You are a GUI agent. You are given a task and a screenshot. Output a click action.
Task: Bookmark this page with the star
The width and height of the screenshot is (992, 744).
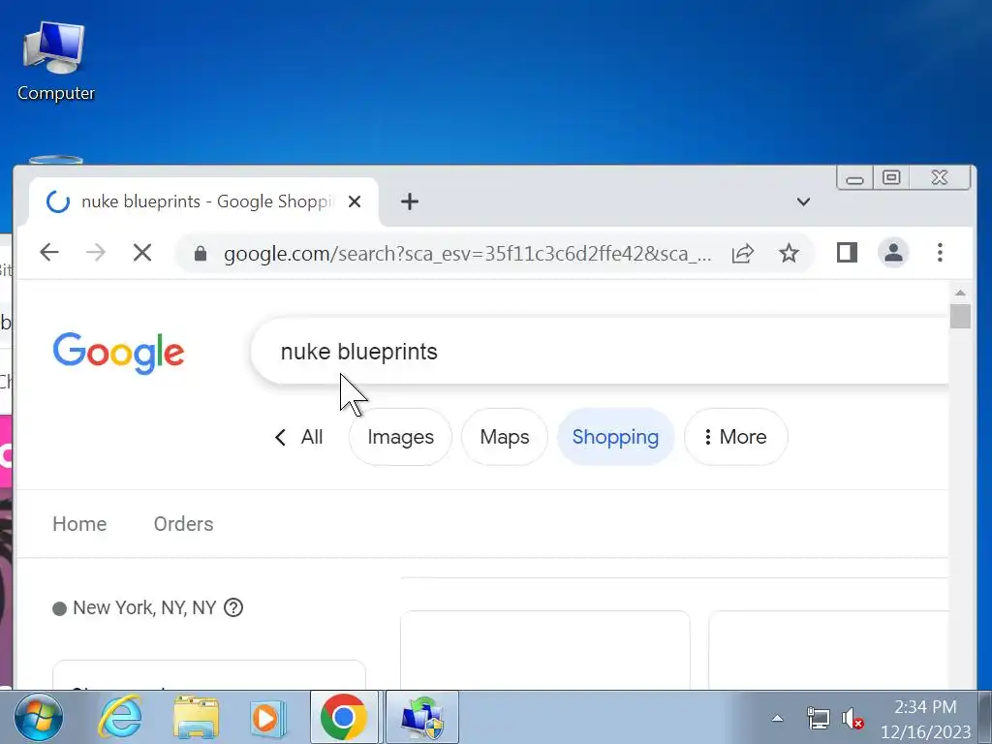pyautogui.click(x=789, y=254)
